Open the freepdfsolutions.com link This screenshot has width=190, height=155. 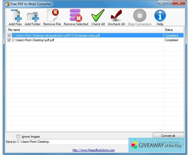93,150
